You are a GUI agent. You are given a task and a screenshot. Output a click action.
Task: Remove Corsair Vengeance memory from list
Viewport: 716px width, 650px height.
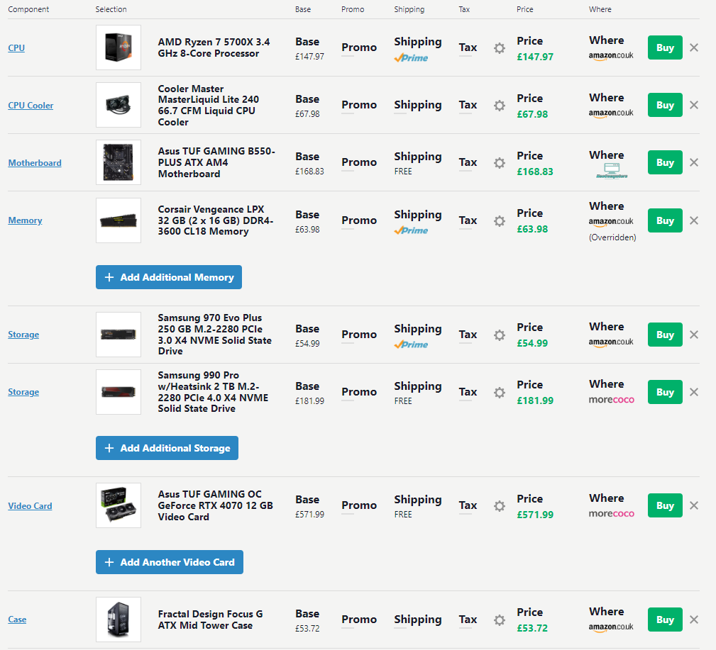pyautogui.click(x=694, y=220)
